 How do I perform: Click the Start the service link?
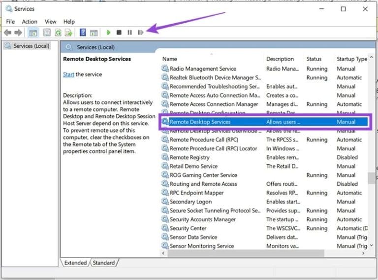pos(68,74)
